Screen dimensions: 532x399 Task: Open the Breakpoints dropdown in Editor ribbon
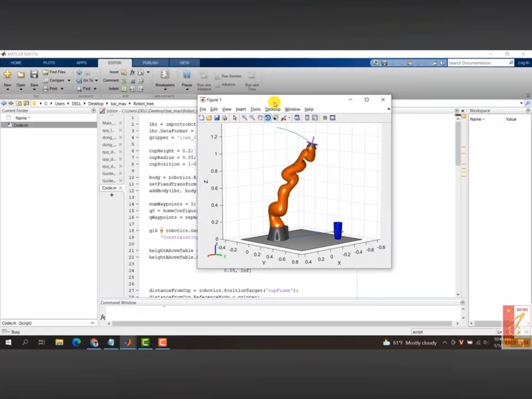(x=165, y=89)
